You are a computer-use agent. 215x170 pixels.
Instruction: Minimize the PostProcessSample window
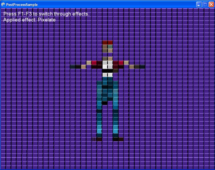199,5
